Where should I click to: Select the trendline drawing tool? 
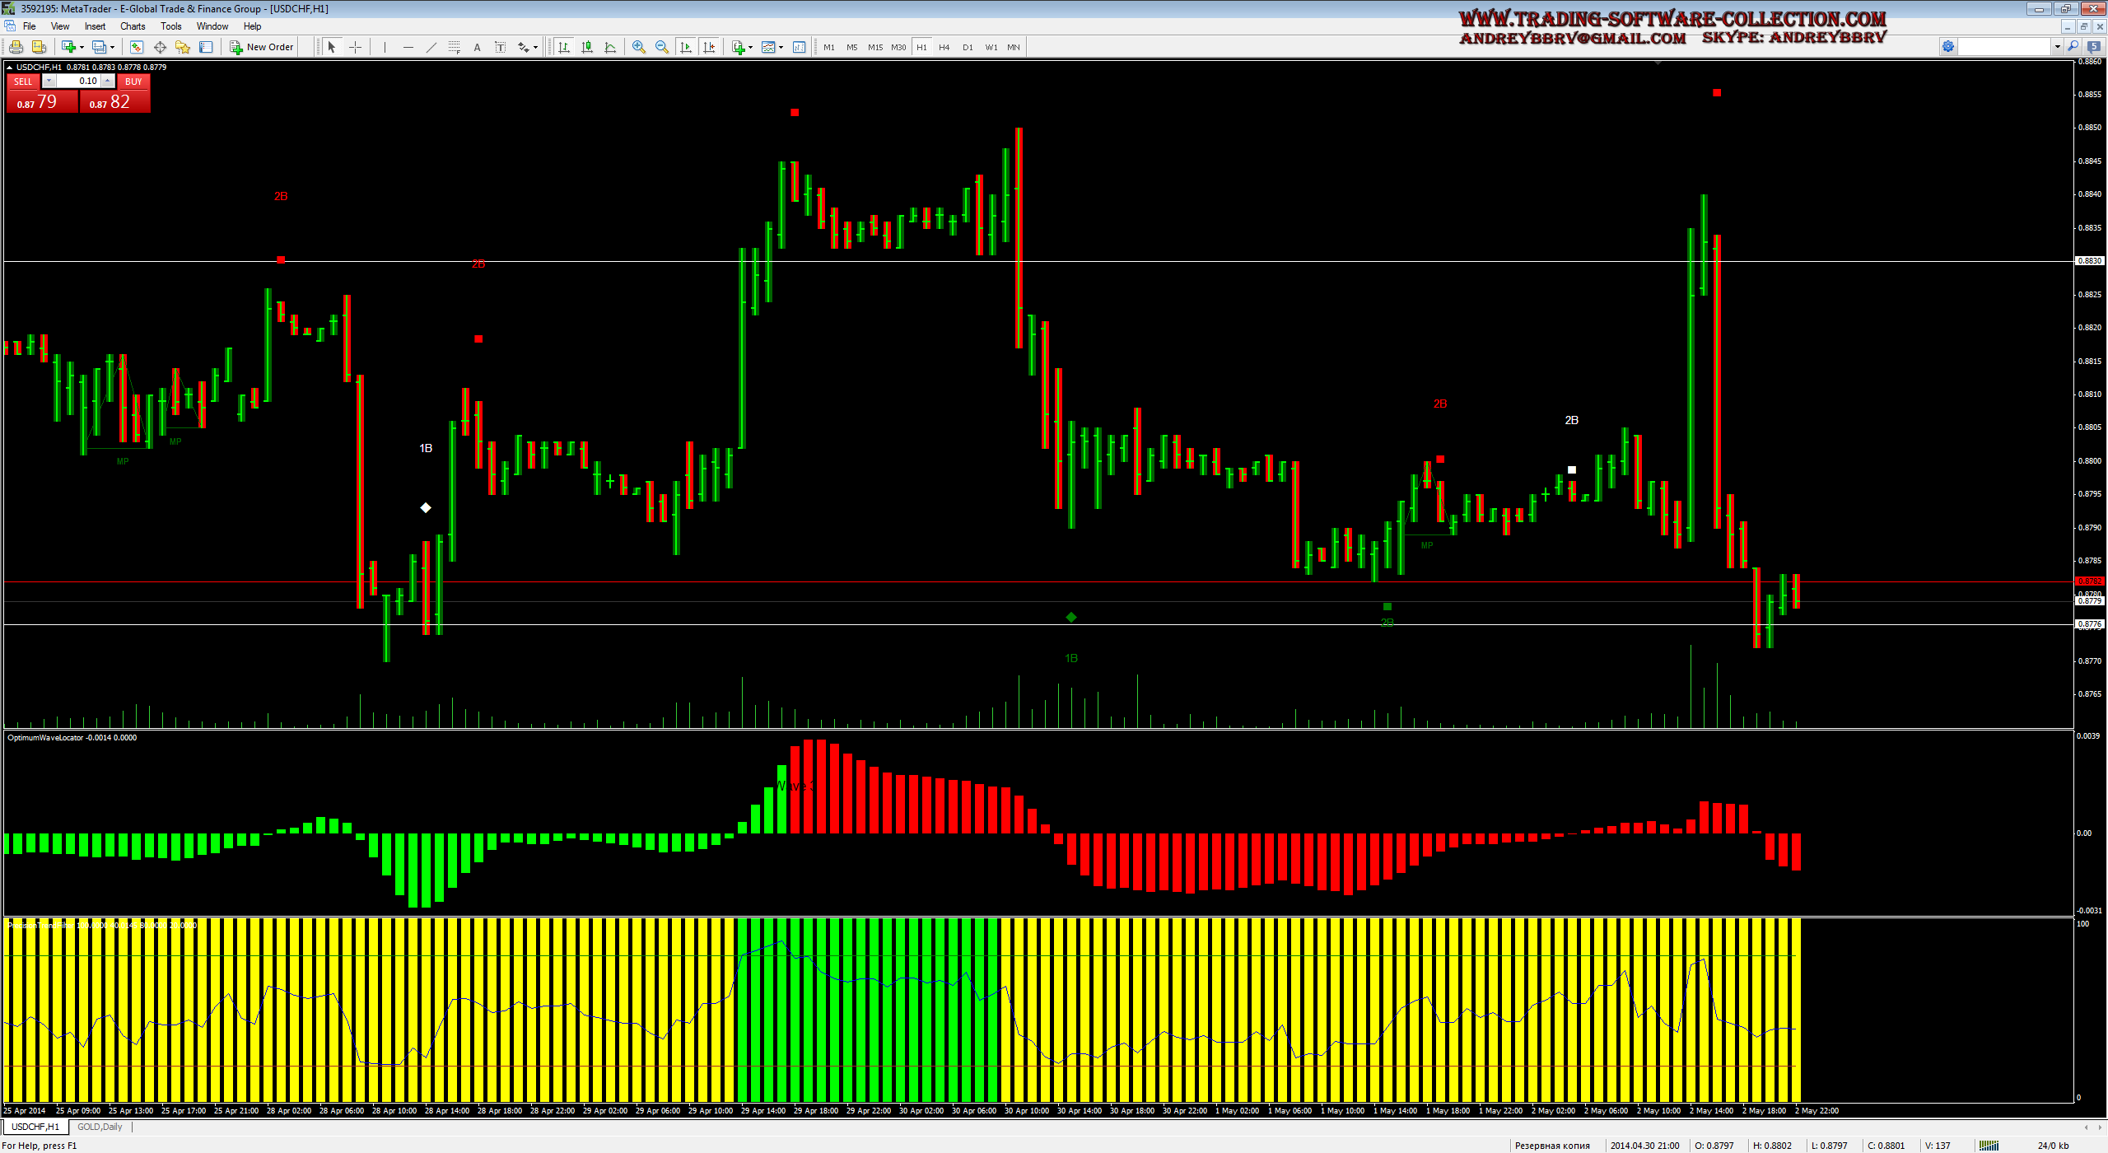[x=431, y=47]
